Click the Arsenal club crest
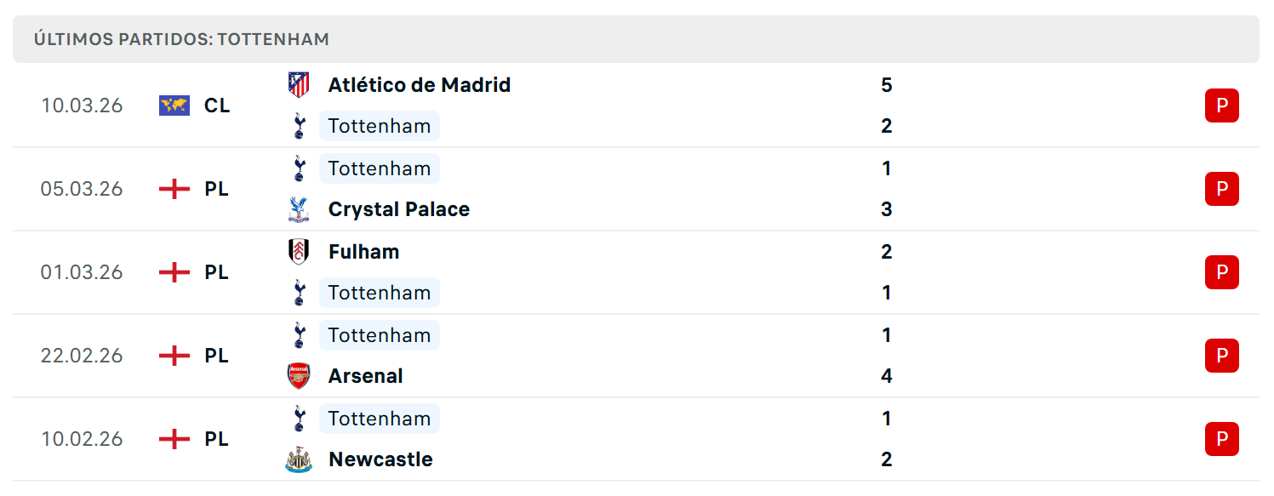Viewport: 1274px width, 496px height. click(299, 376)
